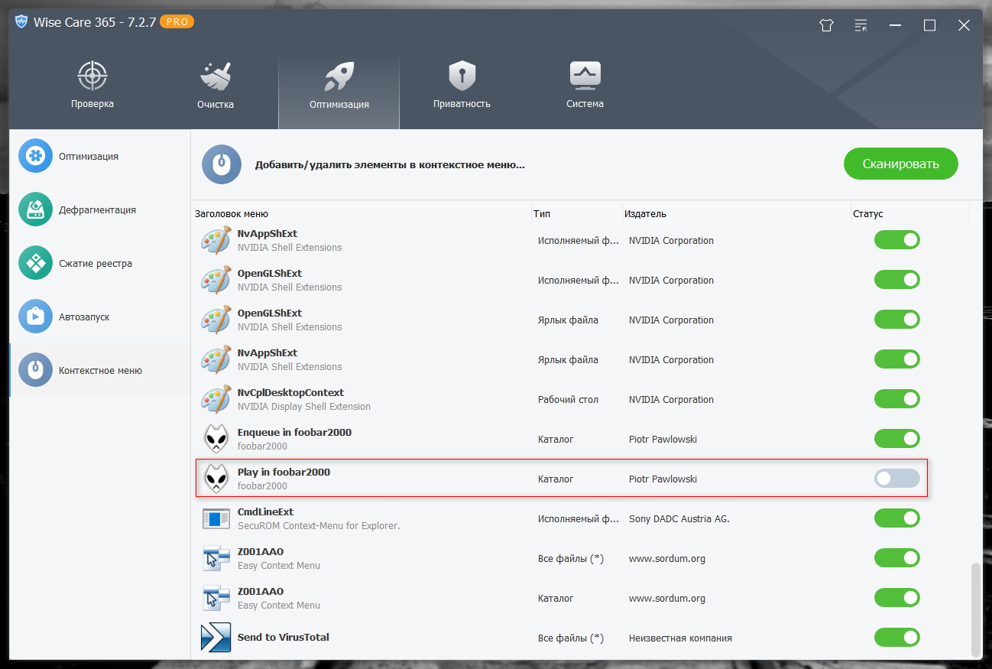Switch to the Очистка tab

[x=216, y=84]
